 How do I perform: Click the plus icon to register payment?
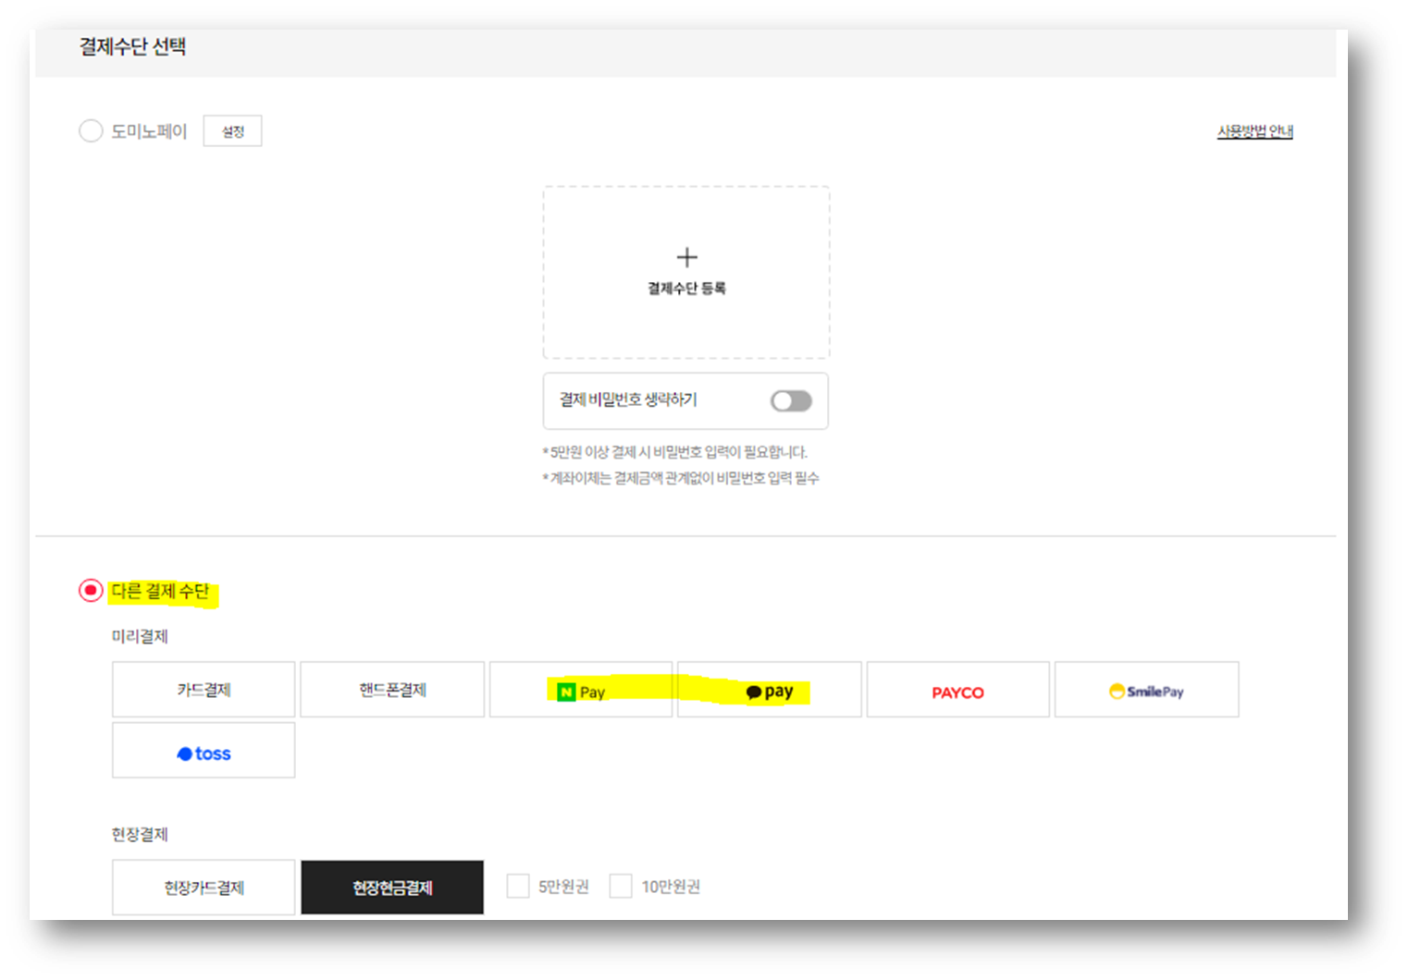(x=686, y=257)
